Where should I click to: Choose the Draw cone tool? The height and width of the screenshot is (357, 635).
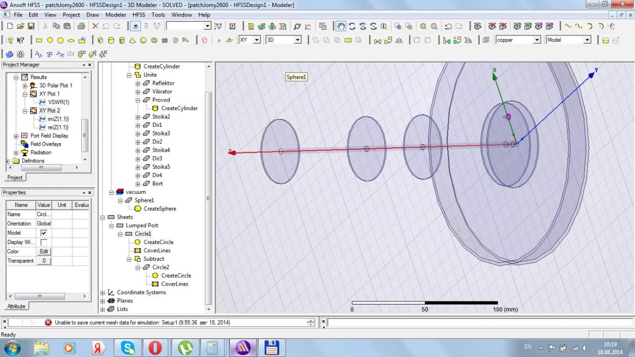tap(132, 40)
